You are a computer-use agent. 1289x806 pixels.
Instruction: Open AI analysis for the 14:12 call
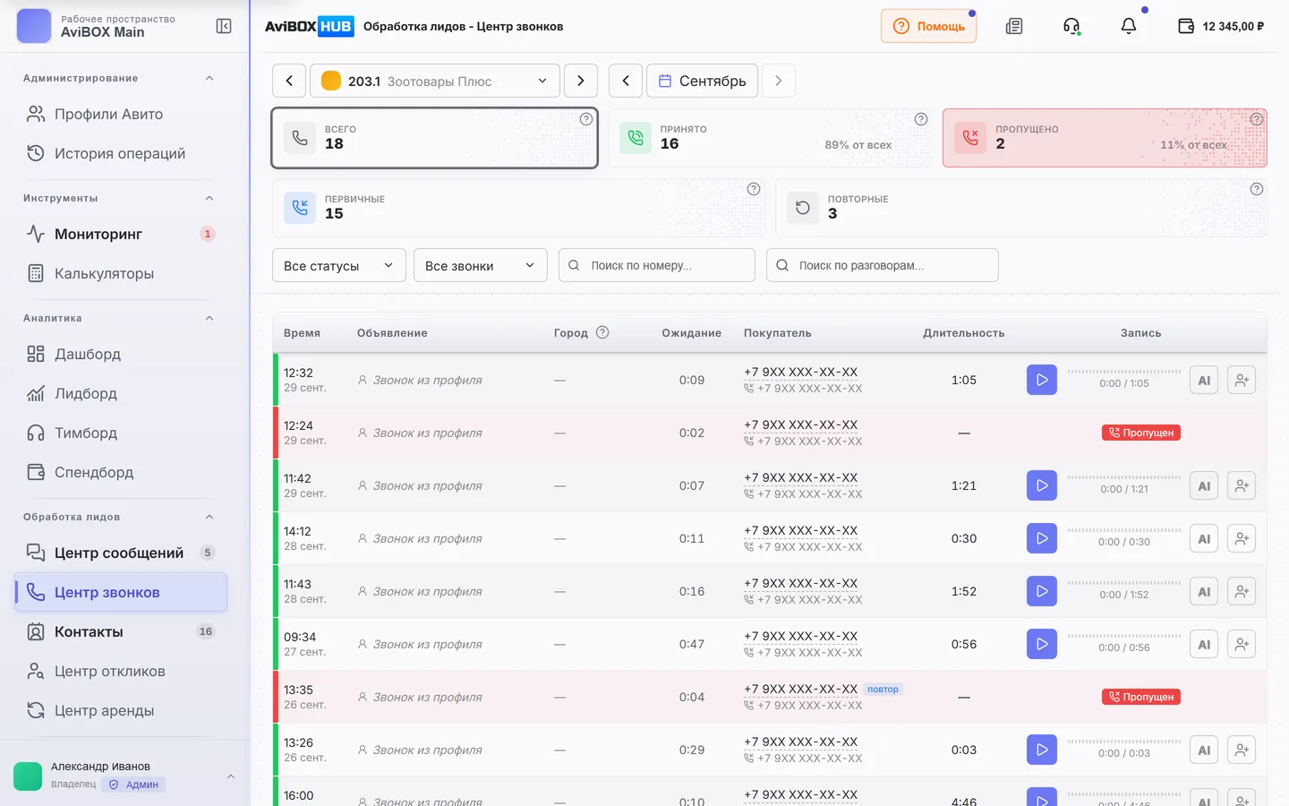click(x=1204, y=538)
